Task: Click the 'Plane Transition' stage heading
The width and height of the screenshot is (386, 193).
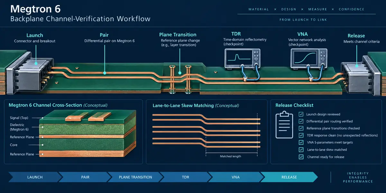Action: (178, 34)
